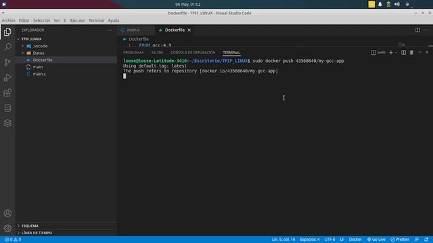Open the yellow notes icon in system tray
Screen dimensions: 433x243
click(x=371, y=4)
